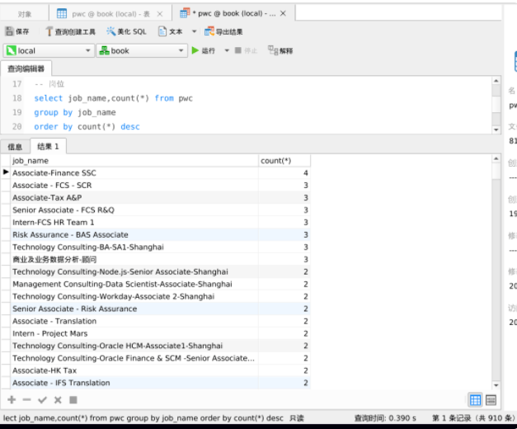This screenshot has height=429, width=517.
Task: Expand the Text (文本) dropdown arrow
Action: [x=195, y=31]
